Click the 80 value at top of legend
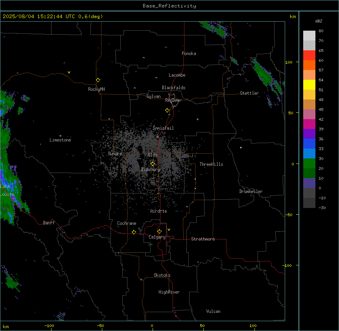Viewport: 339px width, 331px height. click(x=321, y=31)
